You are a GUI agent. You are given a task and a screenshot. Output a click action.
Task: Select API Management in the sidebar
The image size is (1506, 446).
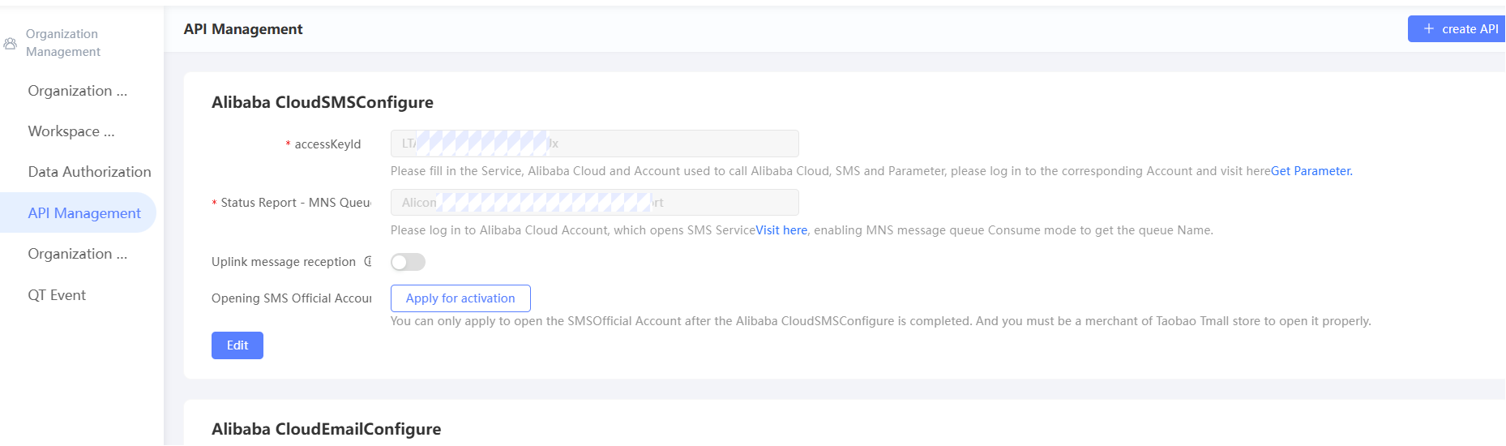click(84, 213)
